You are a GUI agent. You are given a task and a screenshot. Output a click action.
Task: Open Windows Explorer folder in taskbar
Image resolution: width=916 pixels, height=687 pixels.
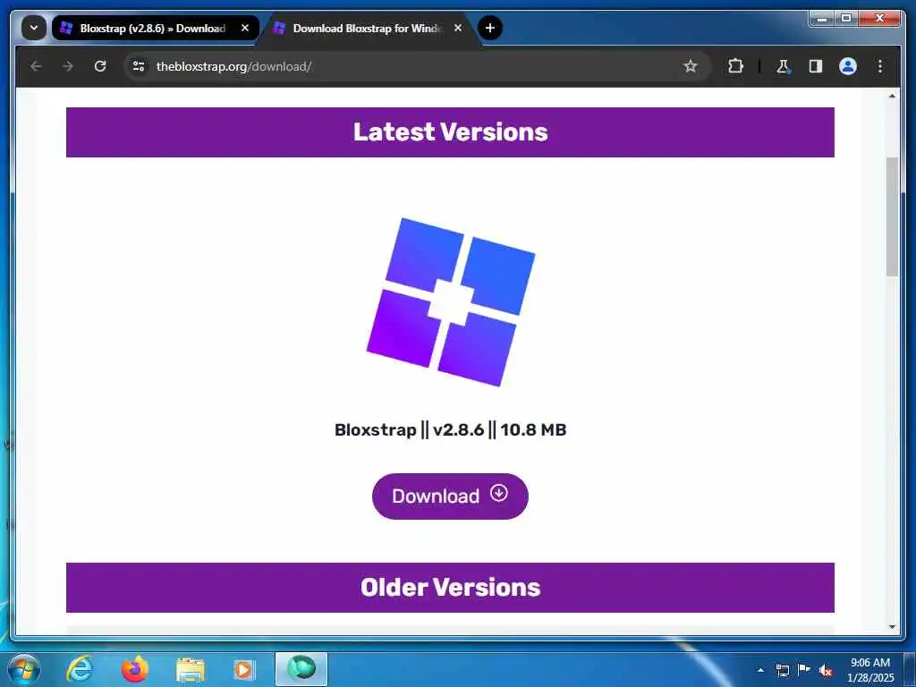point(191,669)
